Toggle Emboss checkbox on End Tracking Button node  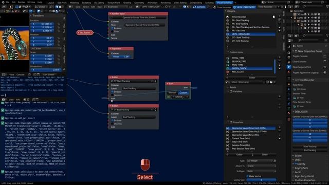pos(113,120)
